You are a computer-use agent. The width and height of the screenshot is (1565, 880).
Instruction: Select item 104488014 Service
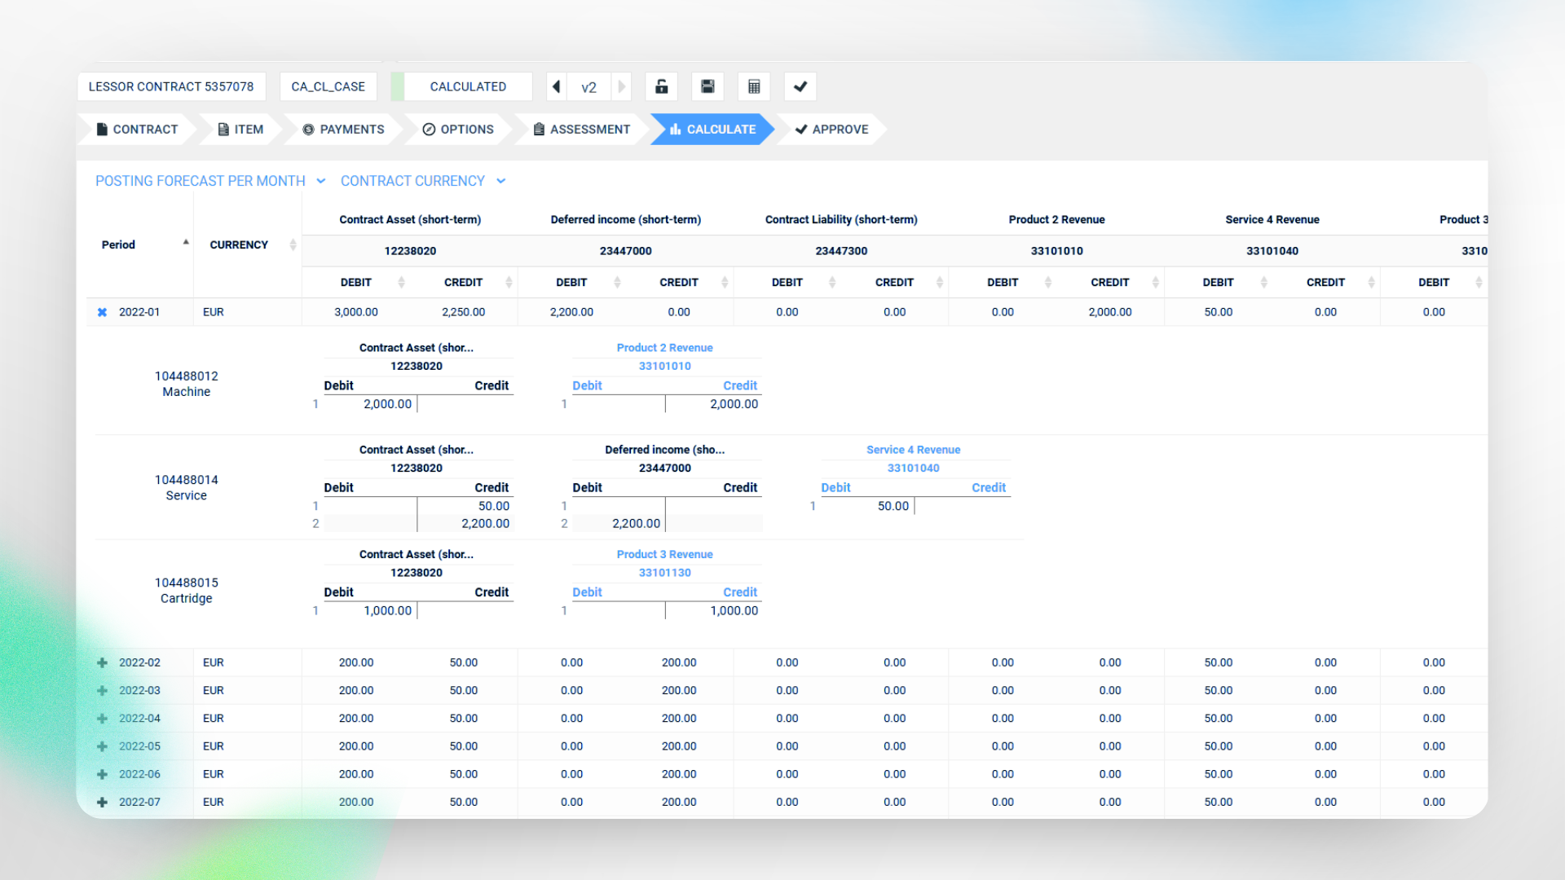click(186, 487)
